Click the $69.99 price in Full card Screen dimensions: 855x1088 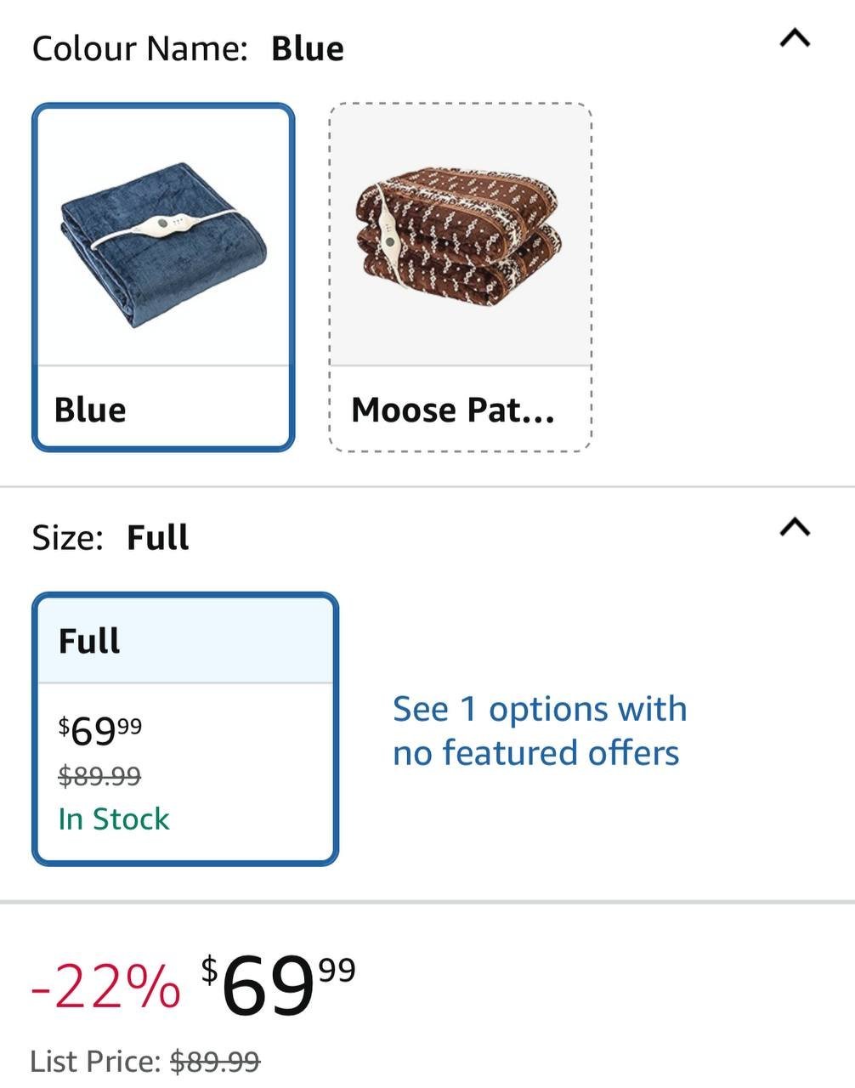[100, 729]
